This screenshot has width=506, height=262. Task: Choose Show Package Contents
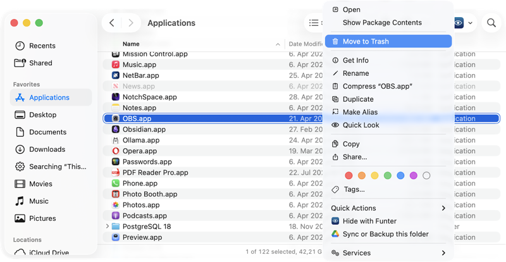[x=388, y=23]
